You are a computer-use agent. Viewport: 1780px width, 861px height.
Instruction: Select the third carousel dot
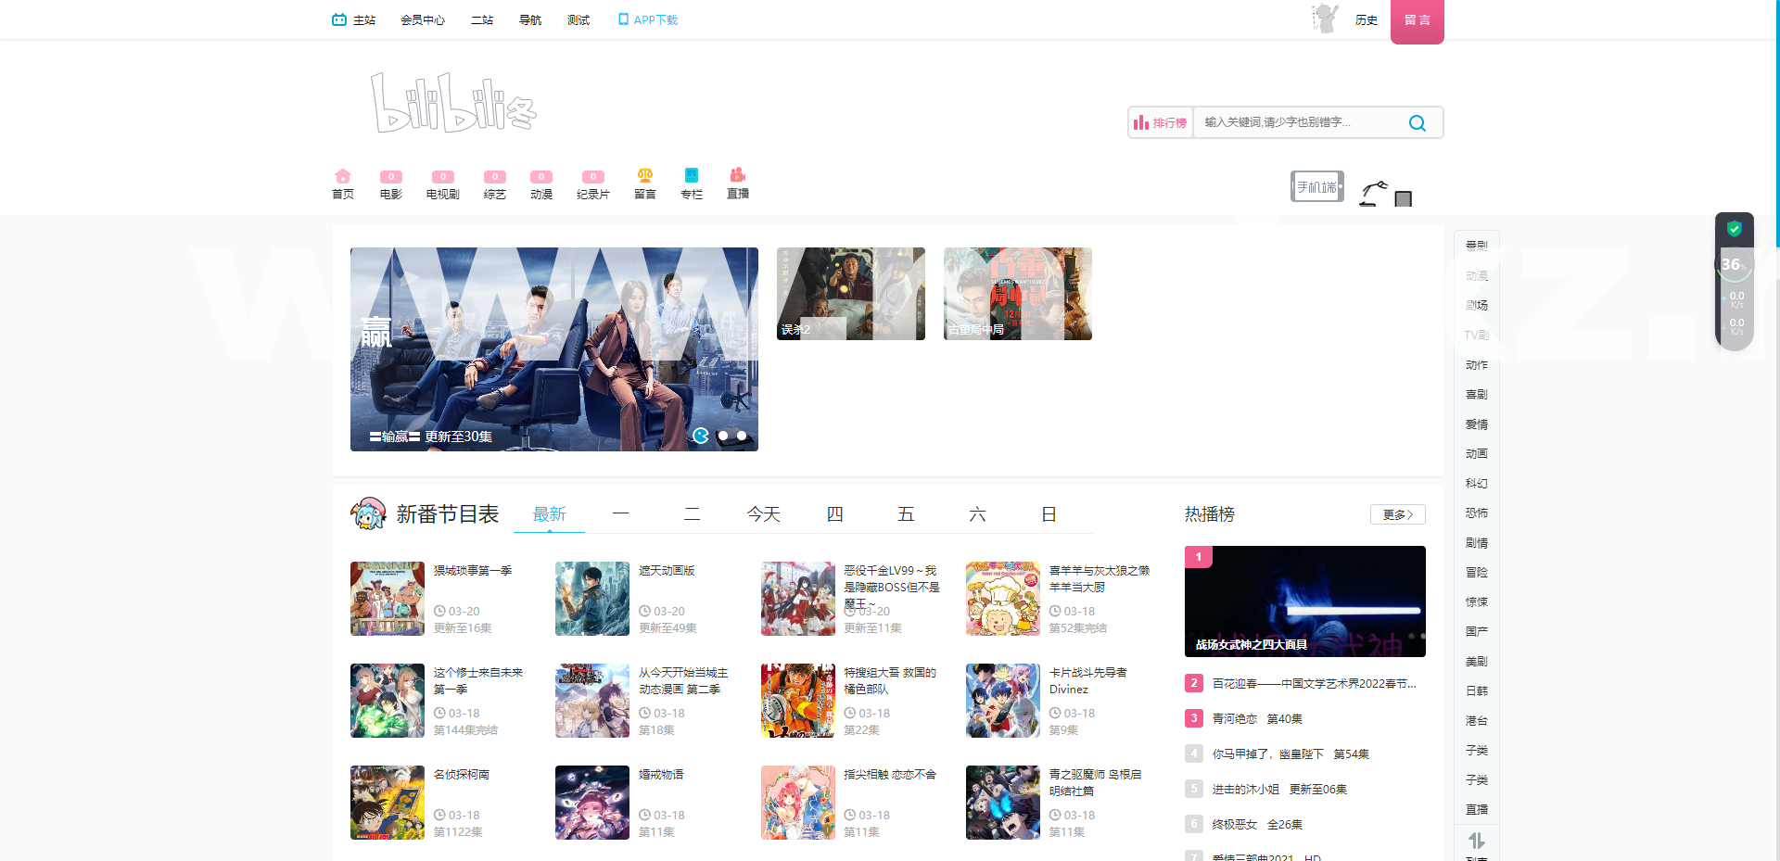pos(742,436)
